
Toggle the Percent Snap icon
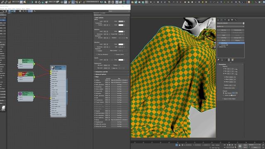[x=77, y=2]
